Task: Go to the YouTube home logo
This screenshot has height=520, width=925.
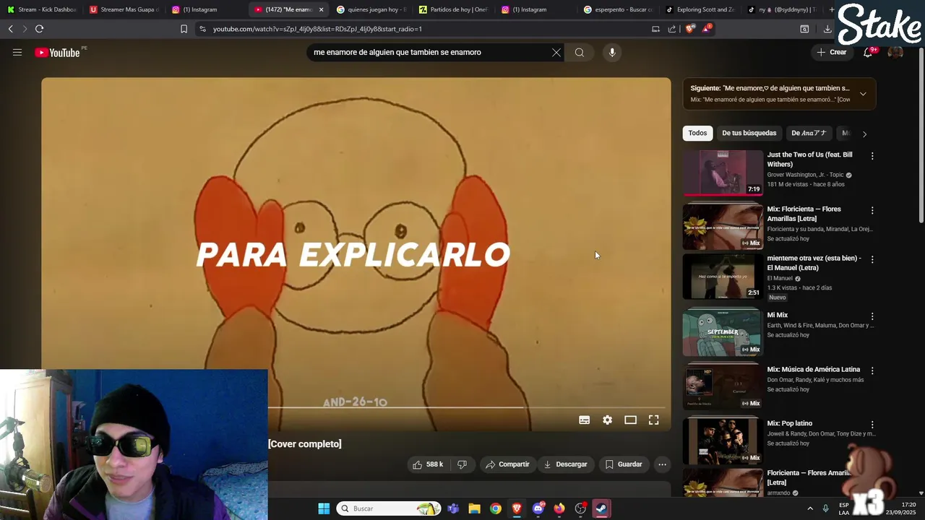Action: (x=57, y=52)
